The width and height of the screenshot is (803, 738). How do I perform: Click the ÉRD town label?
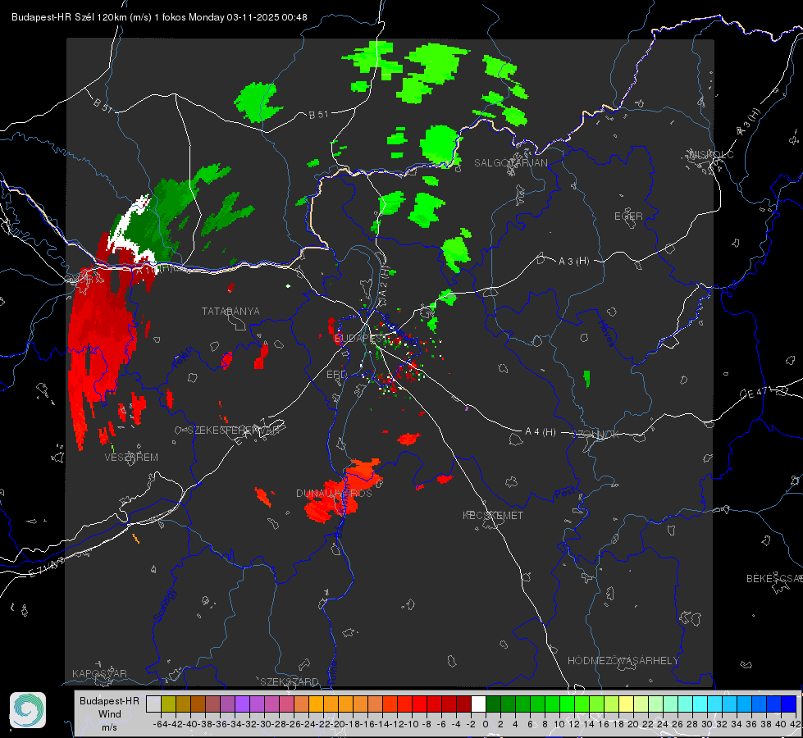[x=336, y=375]
